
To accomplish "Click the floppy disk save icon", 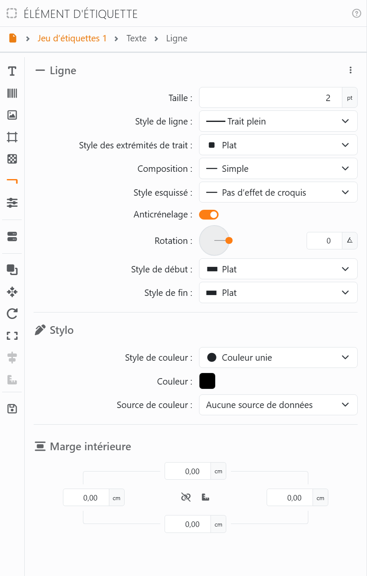I will [x=12, y=409].
